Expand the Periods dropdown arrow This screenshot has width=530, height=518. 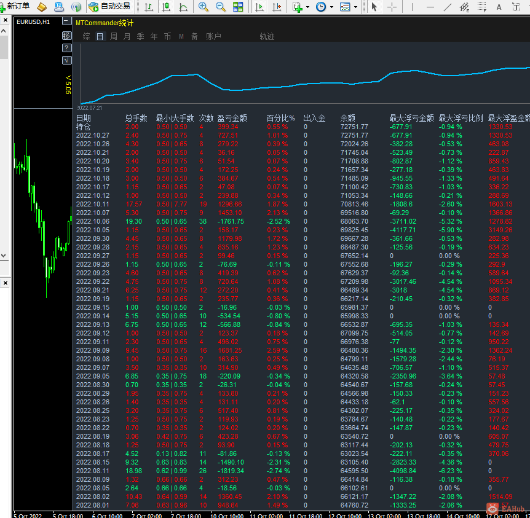[331, 7]
